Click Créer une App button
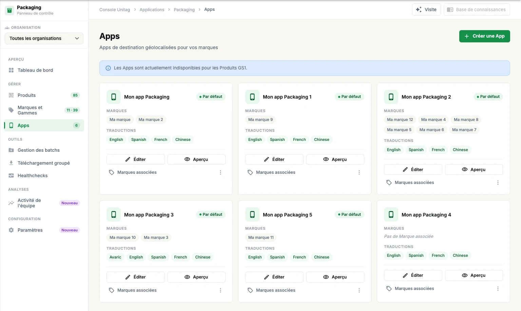Viewport: 521px width, 311px height. tap(484, 36)
